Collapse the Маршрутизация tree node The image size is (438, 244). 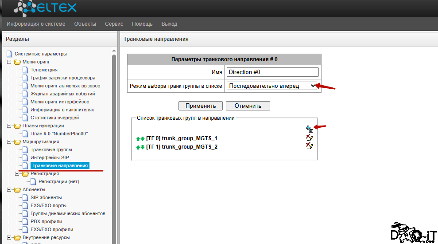(9, 142)
